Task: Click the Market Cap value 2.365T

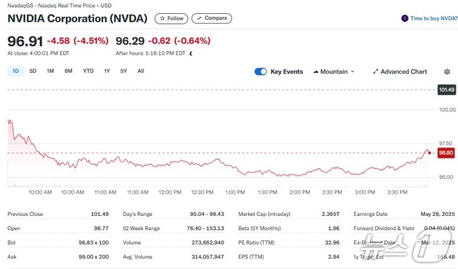Action: 331,214
